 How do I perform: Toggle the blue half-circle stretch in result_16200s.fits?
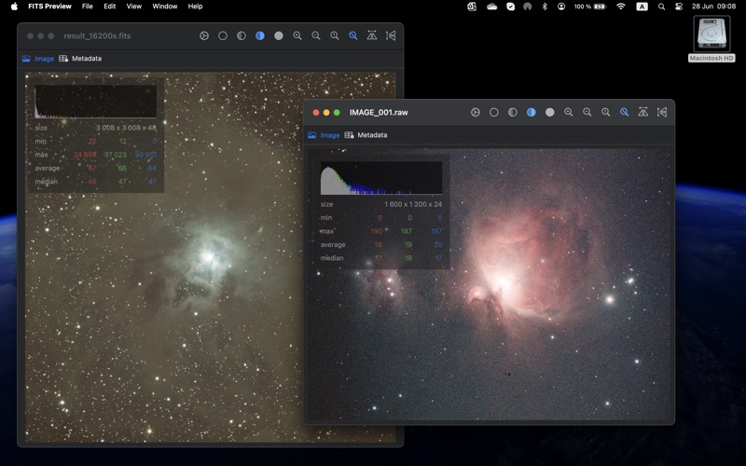click(x=260, y=35)
